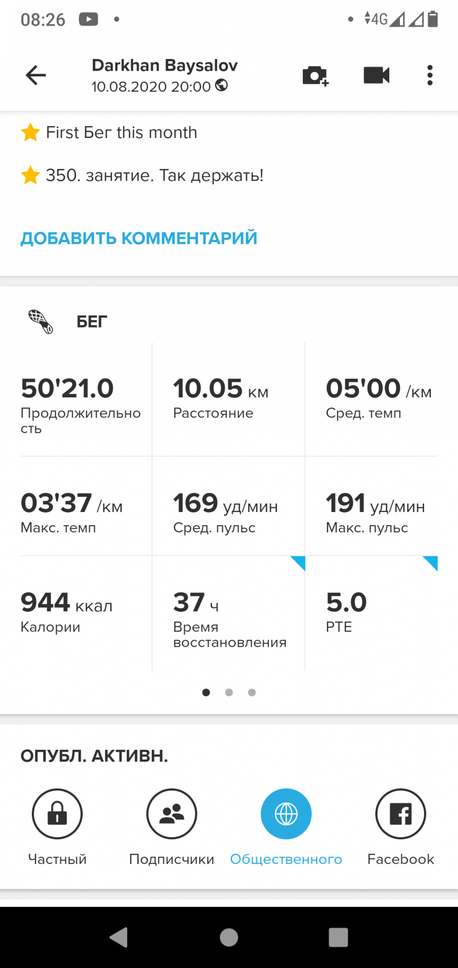Expand the Время восстановления blue corner
This screenshot has height=968, width=458.
(299, 562)
